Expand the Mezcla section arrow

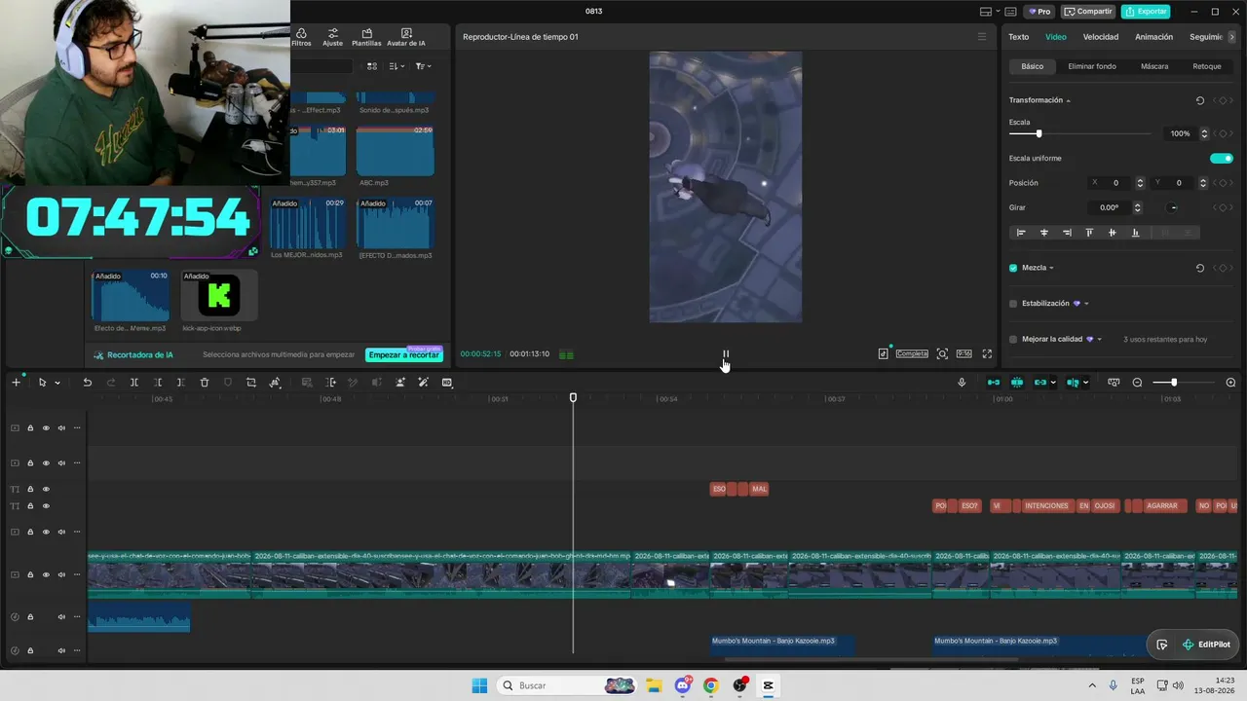(x=1051, y=268)
